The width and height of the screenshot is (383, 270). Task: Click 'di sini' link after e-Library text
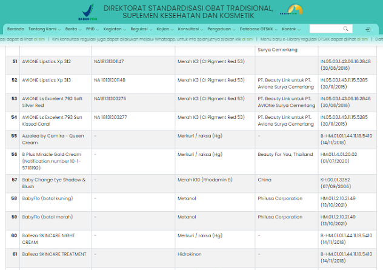[x=362, y=39]
